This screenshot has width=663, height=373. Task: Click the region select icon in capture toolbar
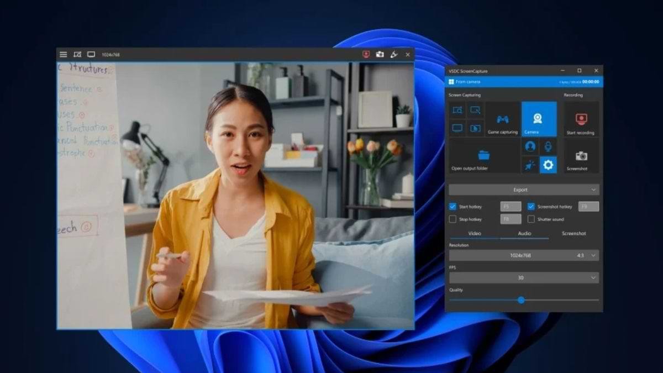point(77,54)
